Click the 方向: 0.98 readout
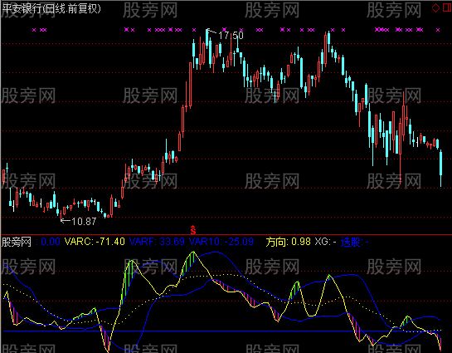The width and height of the screenshot is (452, 353). point(289,242)
